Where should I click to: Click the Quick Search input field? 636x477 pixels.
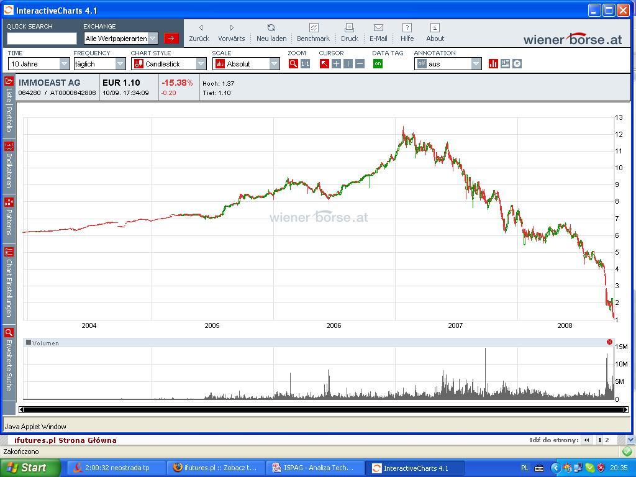42,39
